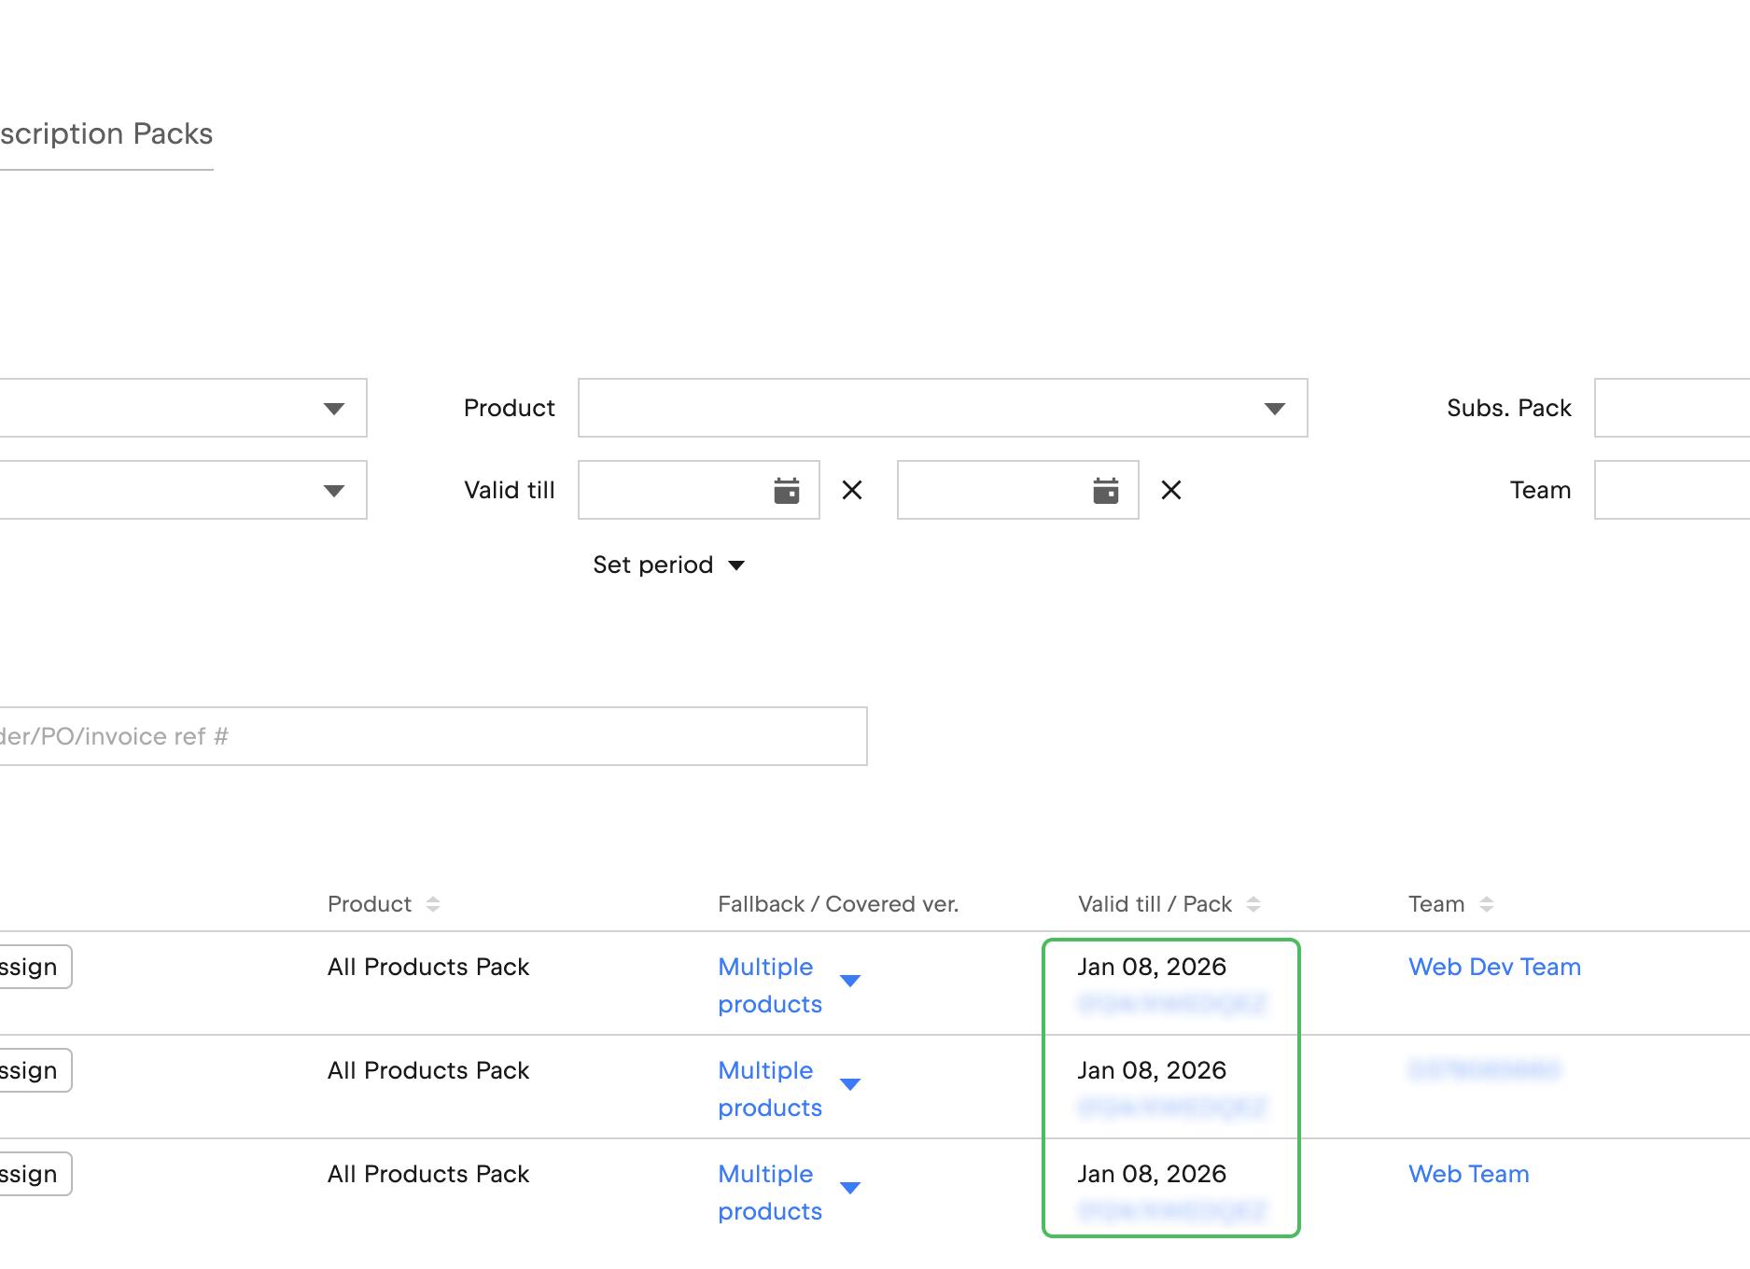Open the Set period dropdown

668,565
